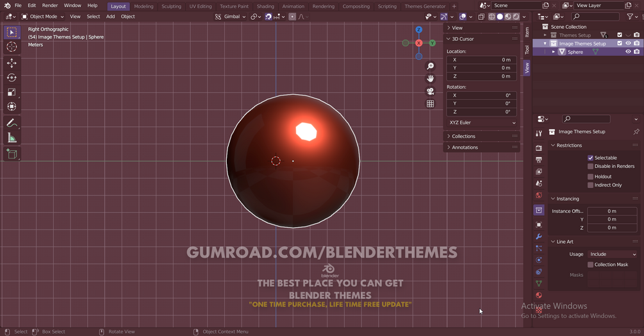Viewport: 644px width, 336px height.
Task: Open the Modifier properties wrench icon
Action: [x=539, y=237]
